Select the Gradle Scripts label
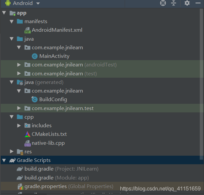This screenshot has height=195, width=204. click(34, 160)
